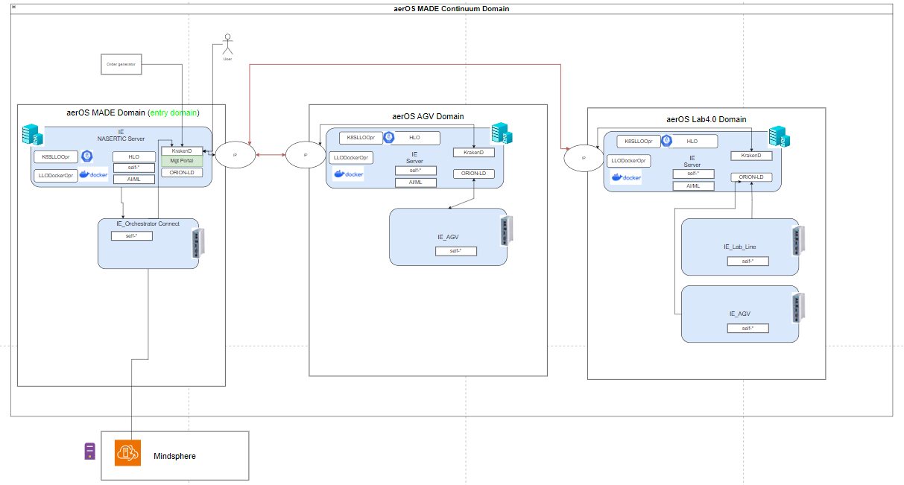Select rack icon in IE_Orchestrator Connect

point(197,244)
